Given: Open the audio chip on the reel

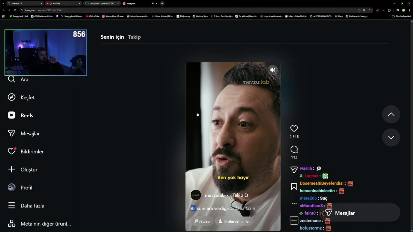Looking at the screenshot, I should [202, 221].
